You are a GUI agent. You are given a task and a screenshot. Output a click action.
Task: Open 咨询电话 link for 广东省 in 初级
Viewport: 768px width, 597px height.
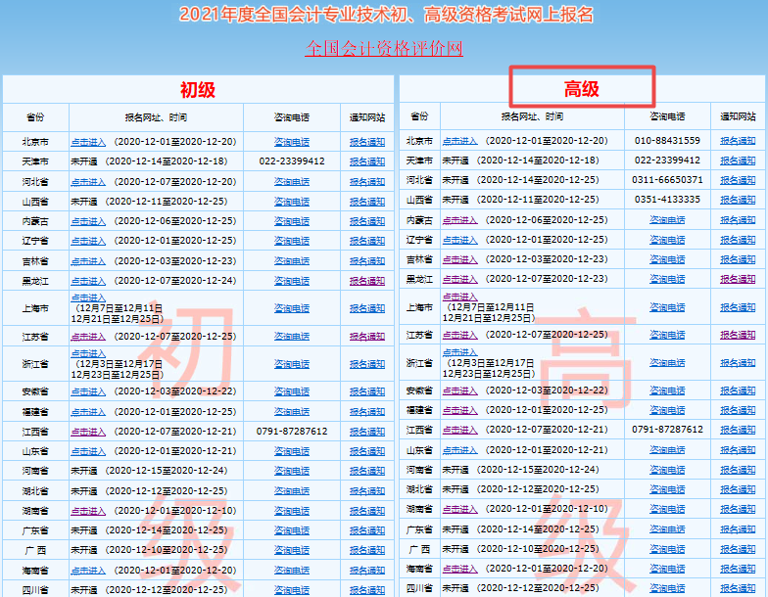292,530
